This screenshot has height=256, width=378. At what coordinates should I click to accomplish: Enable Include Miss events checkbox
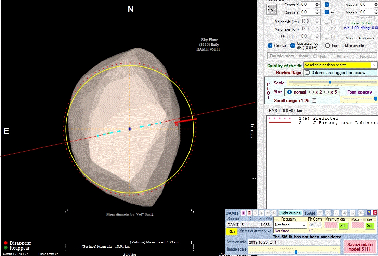(x=327, y=45)
